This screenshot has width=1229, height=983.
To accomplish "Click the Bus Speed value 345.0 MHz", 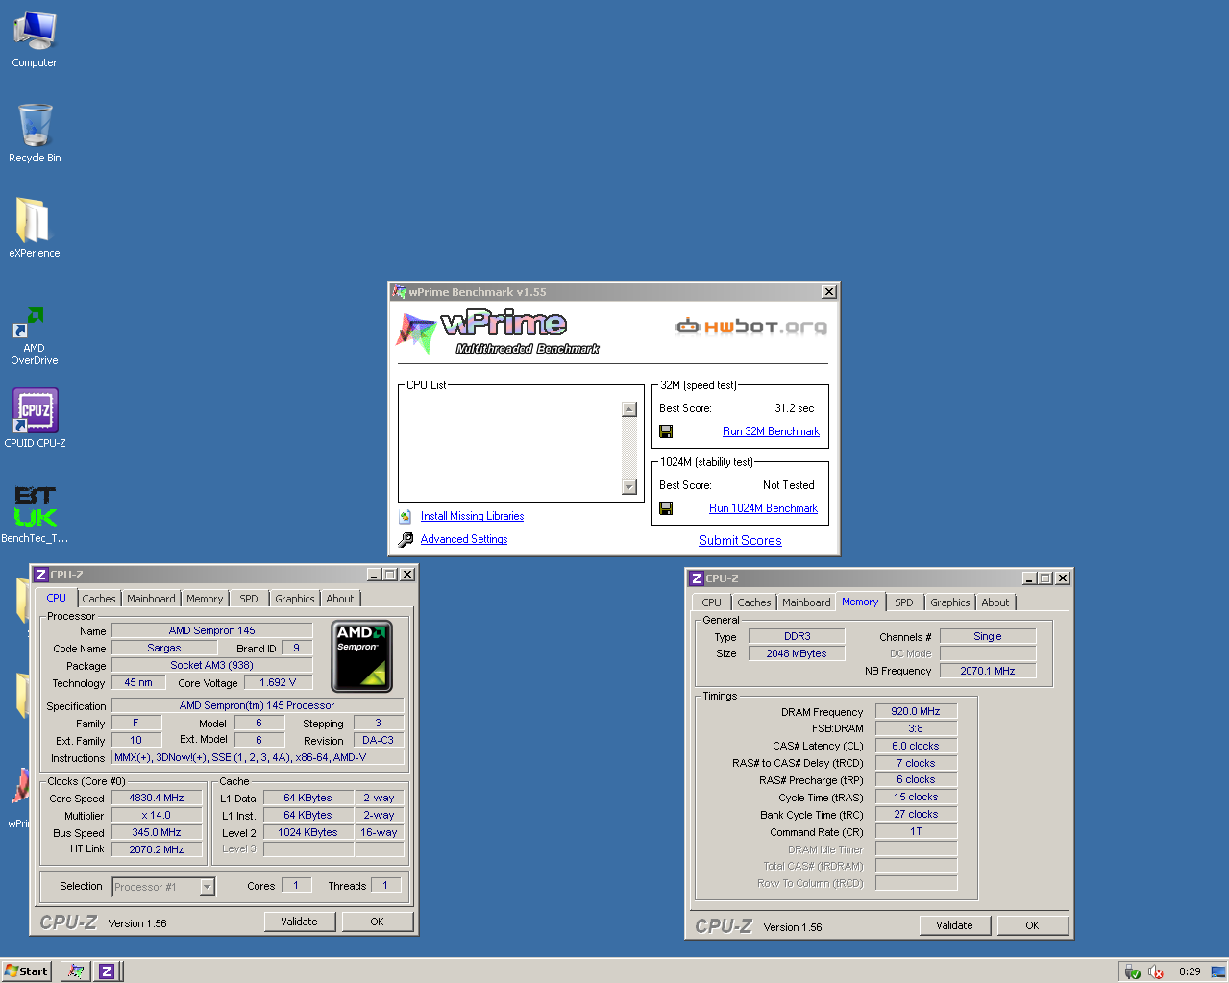I will [157, 832].
